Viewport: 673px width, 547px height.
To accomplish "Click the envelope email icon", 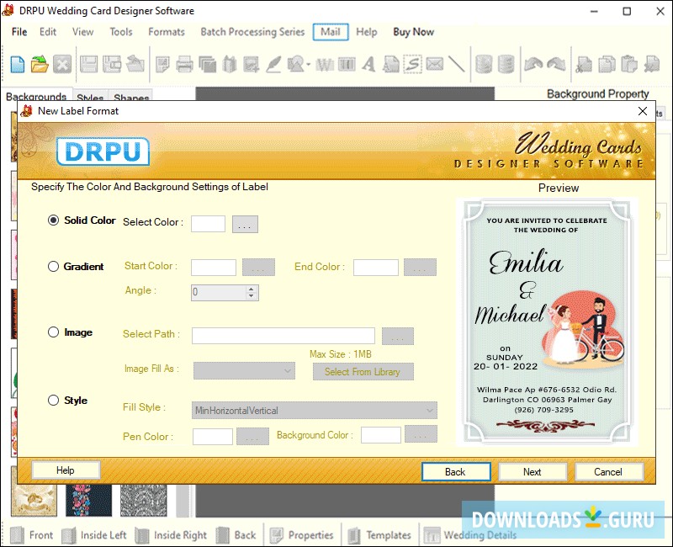I will (433, 64).
